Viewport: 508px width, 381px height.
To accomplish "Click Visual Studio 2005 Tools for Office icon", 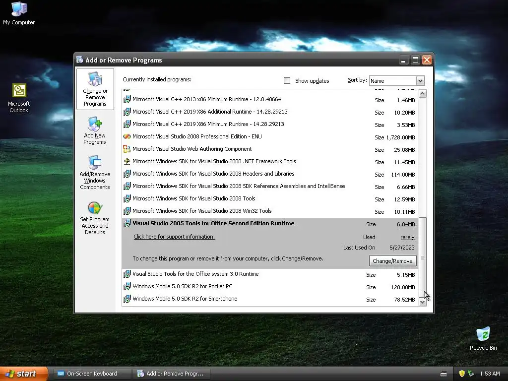I will tap(127, 224).
